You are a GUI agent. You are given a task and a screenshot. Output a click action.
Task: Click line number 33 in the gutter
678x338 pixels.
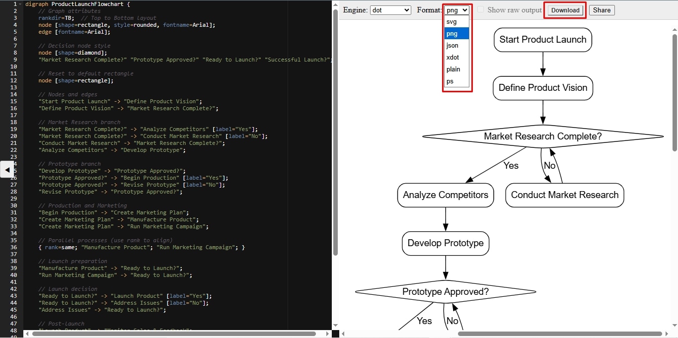14,226
